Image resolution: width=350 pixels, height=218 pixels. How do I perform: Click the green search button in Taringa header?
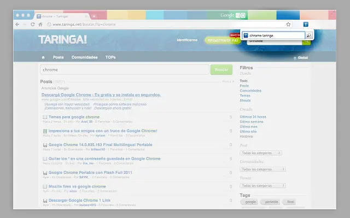coord(306,41)
